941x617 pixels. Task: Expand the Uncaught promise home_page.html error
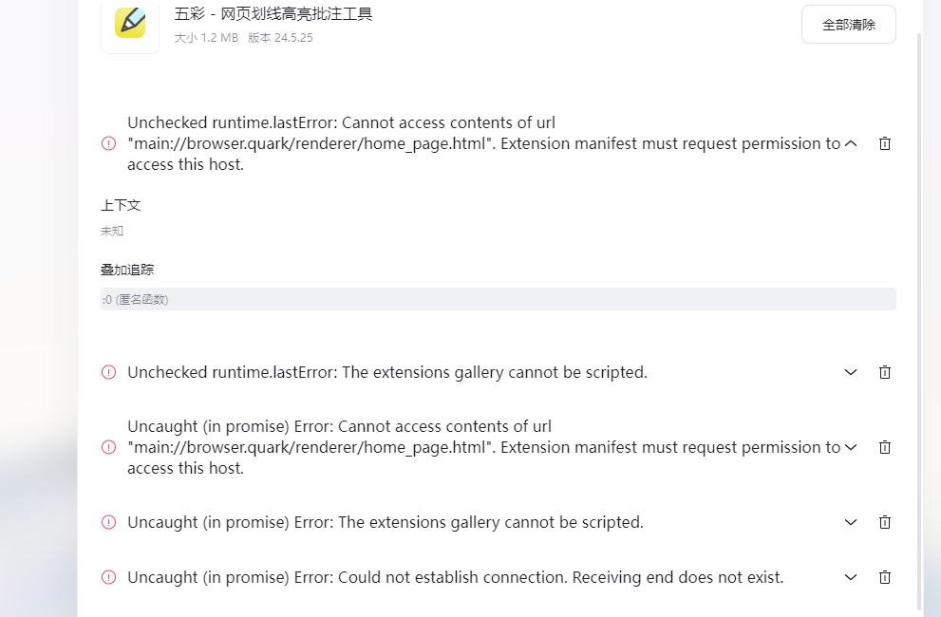coord(851,447)
